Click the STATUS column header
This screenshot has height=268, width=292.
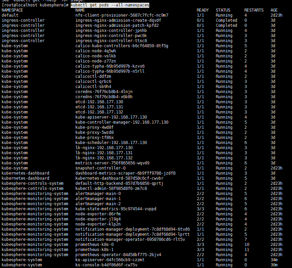(x=223, y=10)
